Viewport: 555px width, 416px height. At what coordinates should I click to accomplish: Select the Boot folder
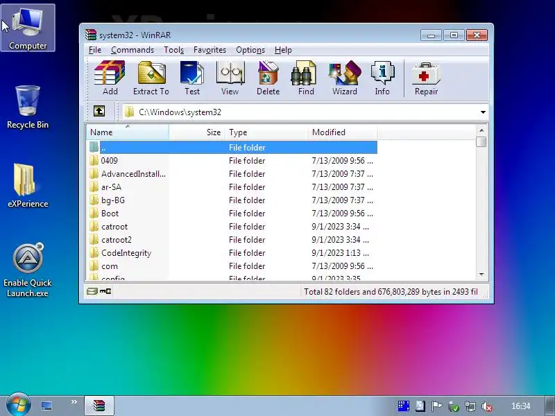(232, 214)
